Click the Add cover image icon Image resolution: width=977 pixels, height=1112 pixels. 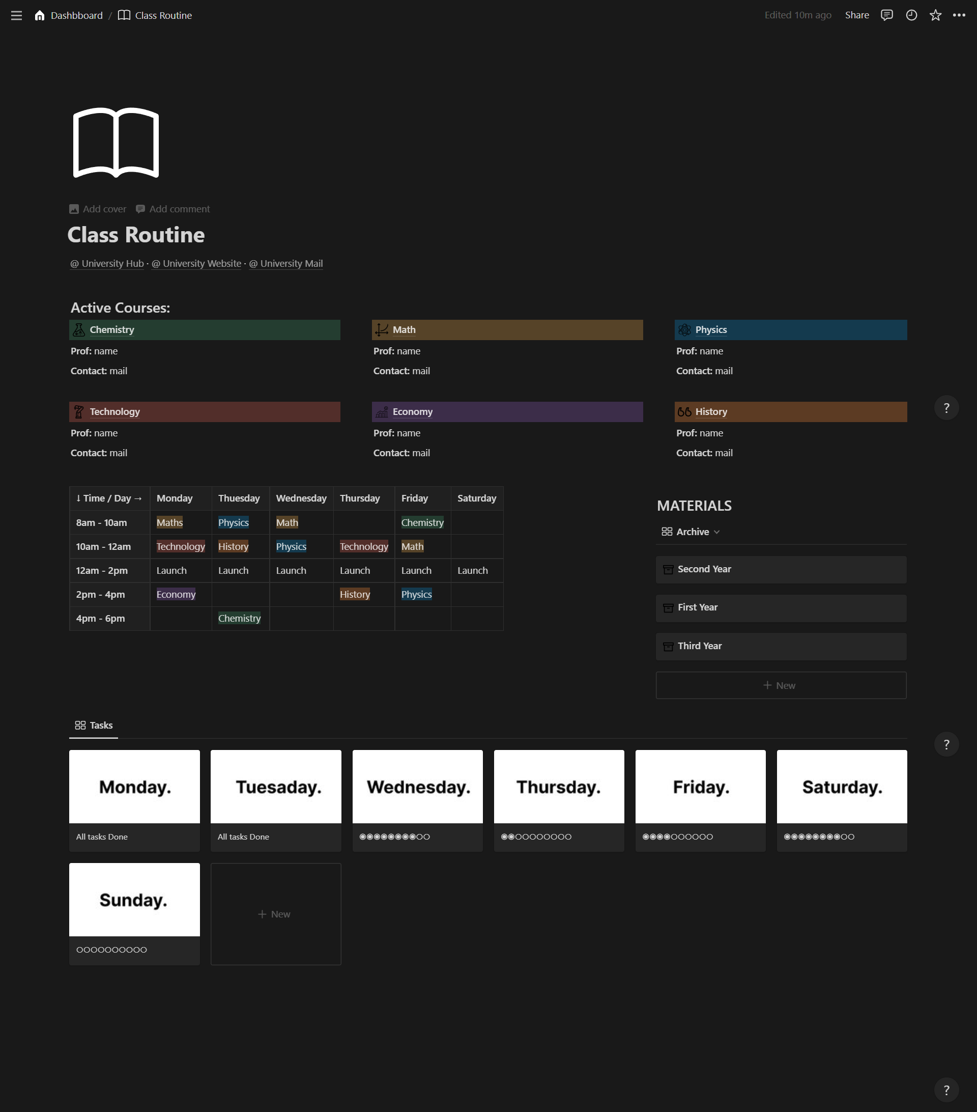tap(74, 209)
